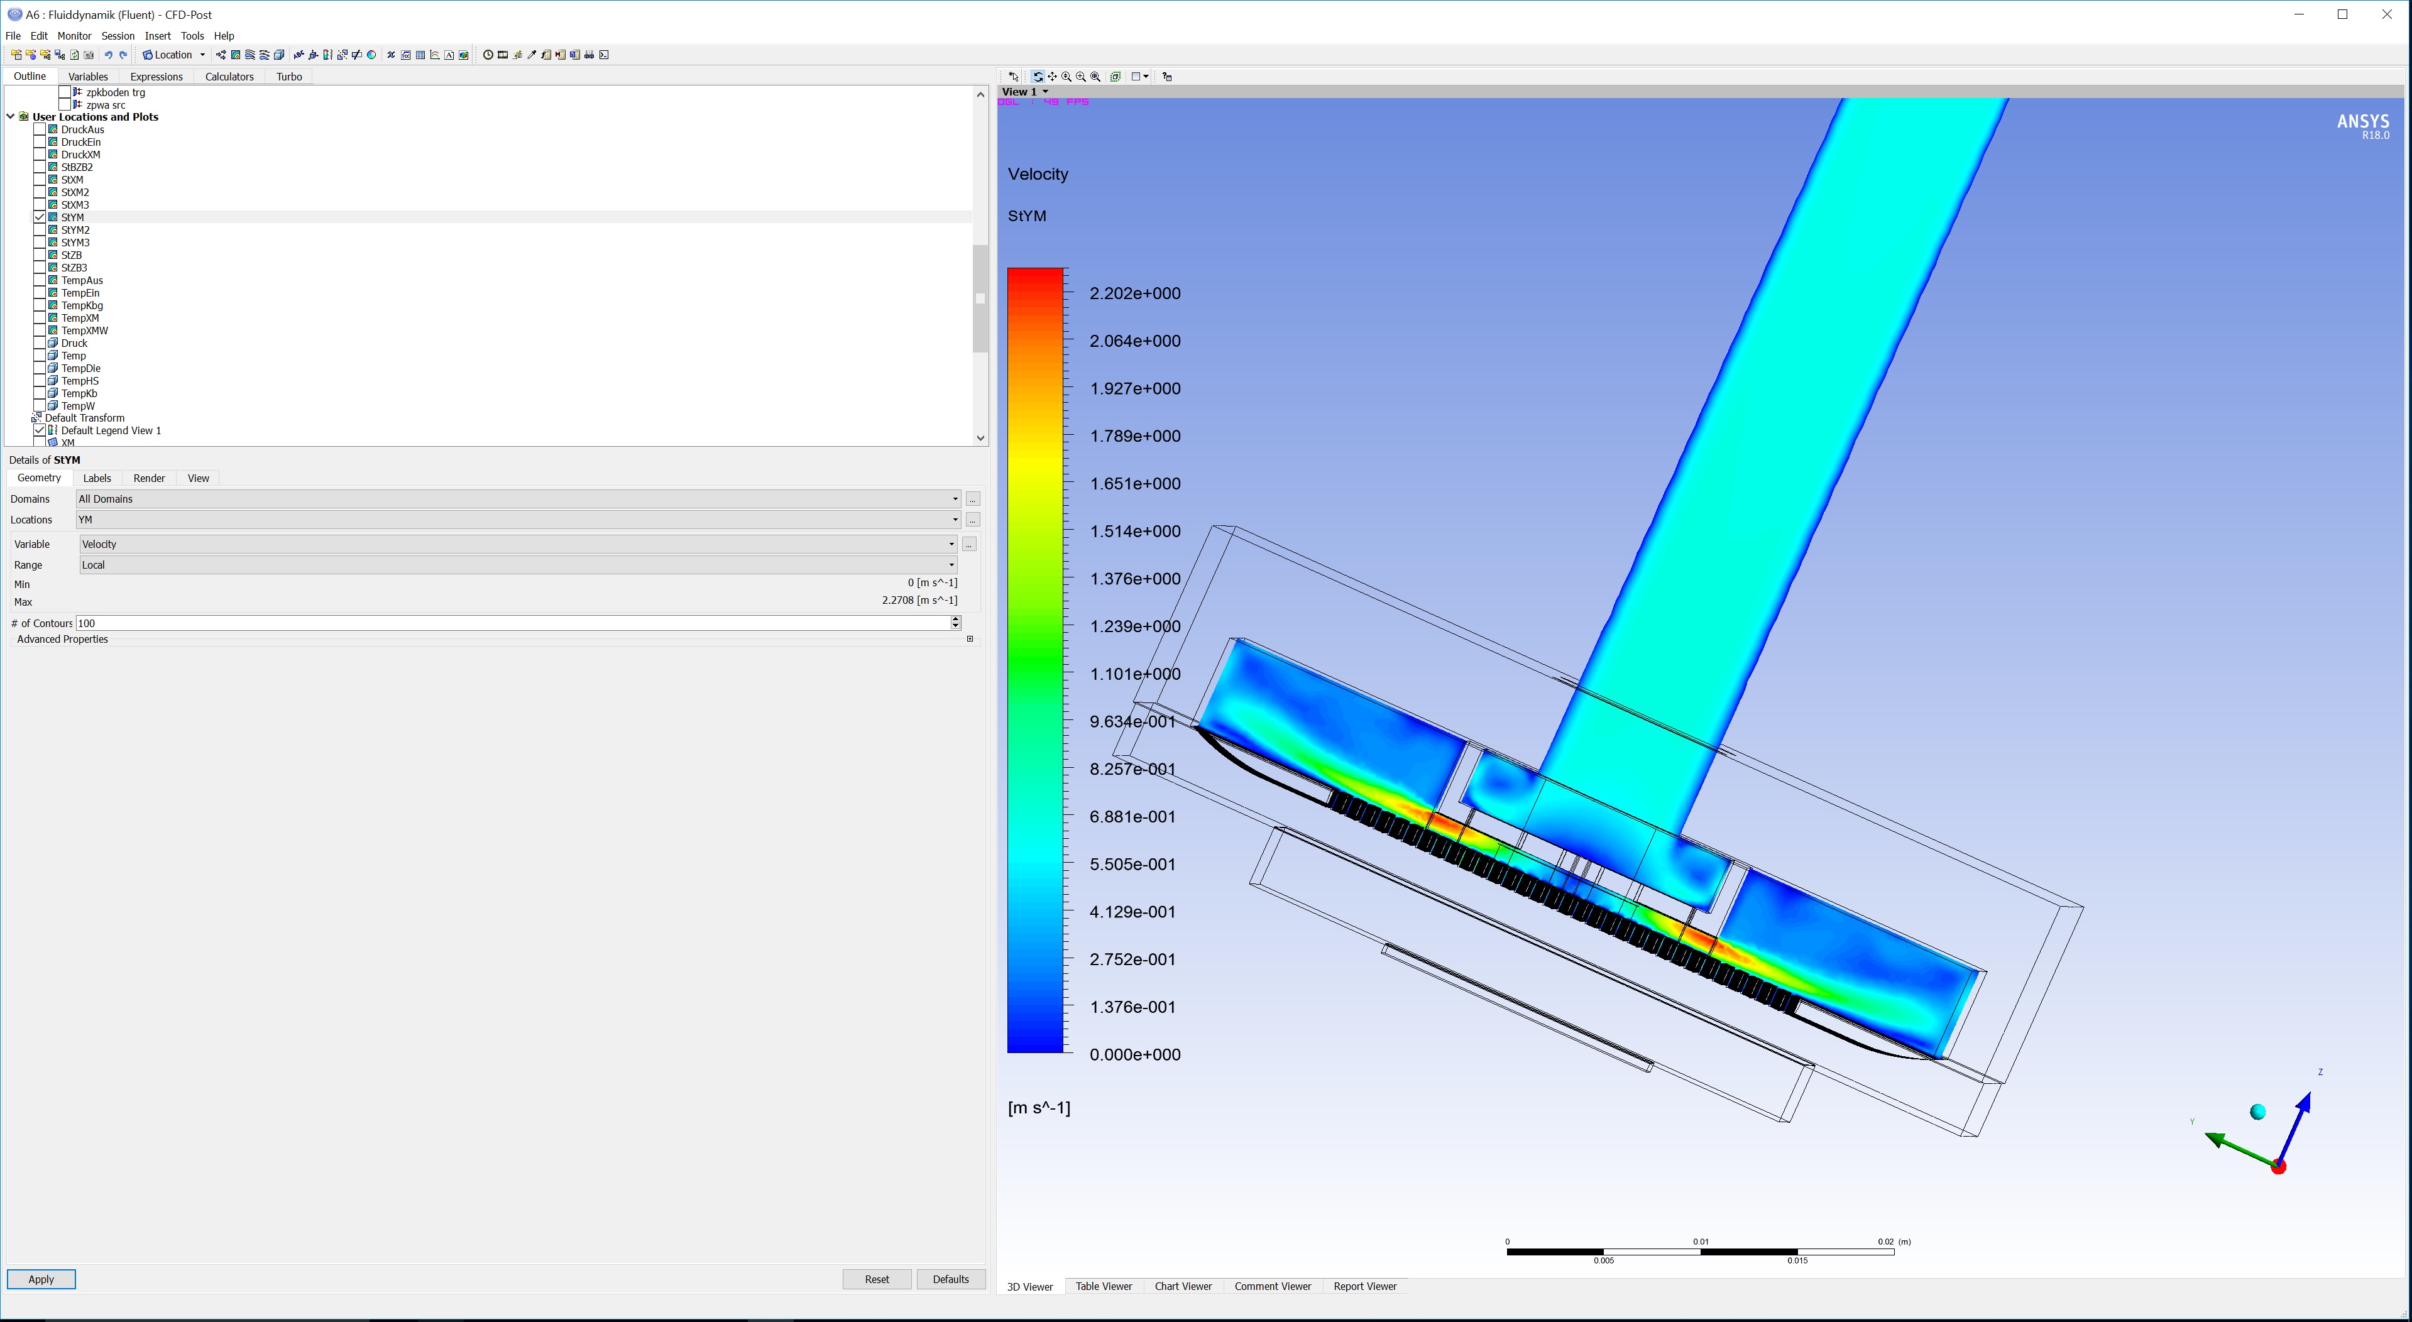Enable the TempAus visibility checkbox
This screenshot has width=2412, height=1322.
(40, 280)
